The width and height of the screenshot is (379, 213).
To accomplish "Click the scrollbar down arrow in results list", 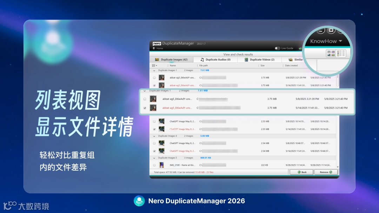I will [x=338, y=167].
